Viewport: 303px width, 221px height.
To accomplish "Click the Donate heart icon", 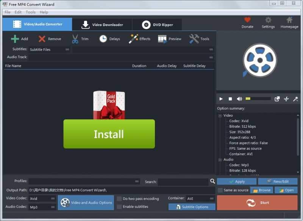I will 247,20.
